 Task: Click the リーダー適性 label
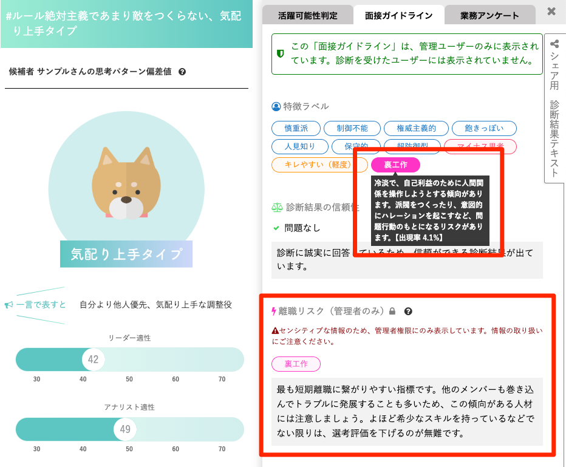point(129,338)
